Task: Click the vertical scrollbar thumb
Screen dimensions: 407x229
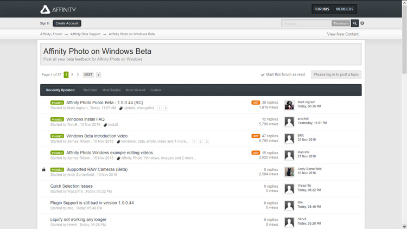Action: (404, 39)
